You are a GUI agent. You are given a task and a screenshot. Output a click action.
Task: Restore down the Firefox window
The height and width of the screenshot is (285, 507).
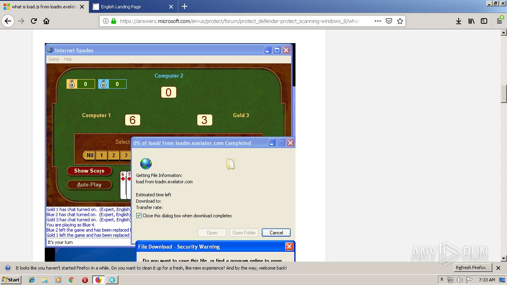click(496, 3)
